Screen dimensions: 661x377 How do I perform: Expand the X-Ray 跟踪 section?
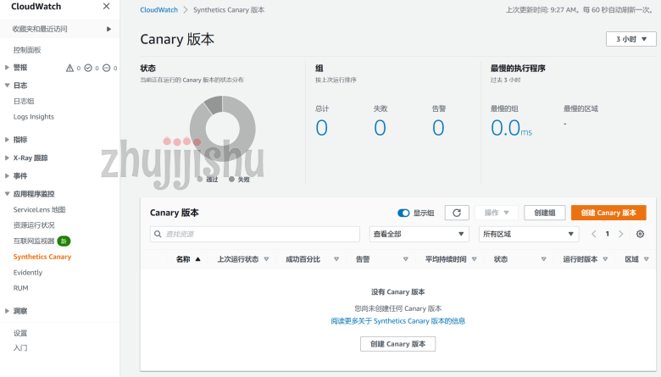7,158
